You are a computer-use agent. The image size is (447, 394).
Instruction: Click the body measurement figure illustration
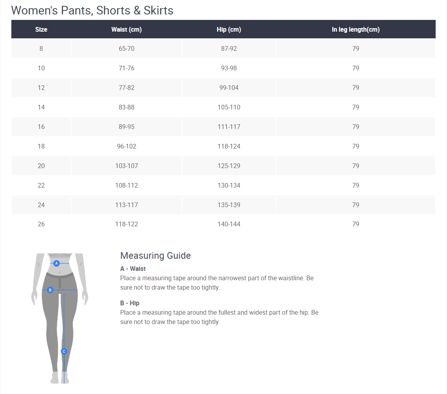(59, 318)
